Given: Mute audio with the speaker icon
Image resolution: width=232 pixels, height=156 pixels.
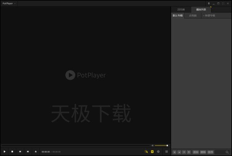Looking at the screenshot, I should pyautogui.click(x=153, y=146).
